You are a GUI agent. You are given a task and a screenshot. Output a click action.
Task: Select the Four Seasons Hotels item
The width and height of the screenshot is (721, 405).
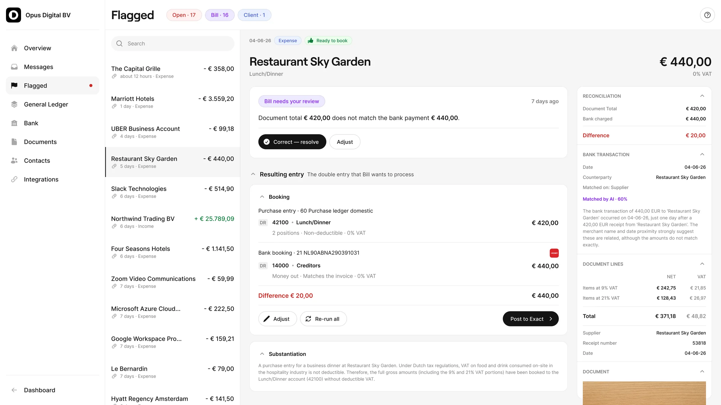pos(172,252)
